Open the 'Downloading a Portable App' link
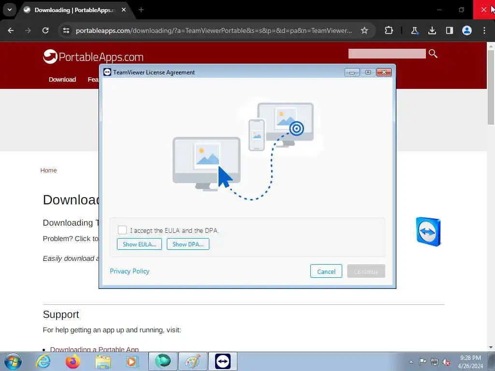The height and width of the screenshot is (371, 495). coord(94,349)
